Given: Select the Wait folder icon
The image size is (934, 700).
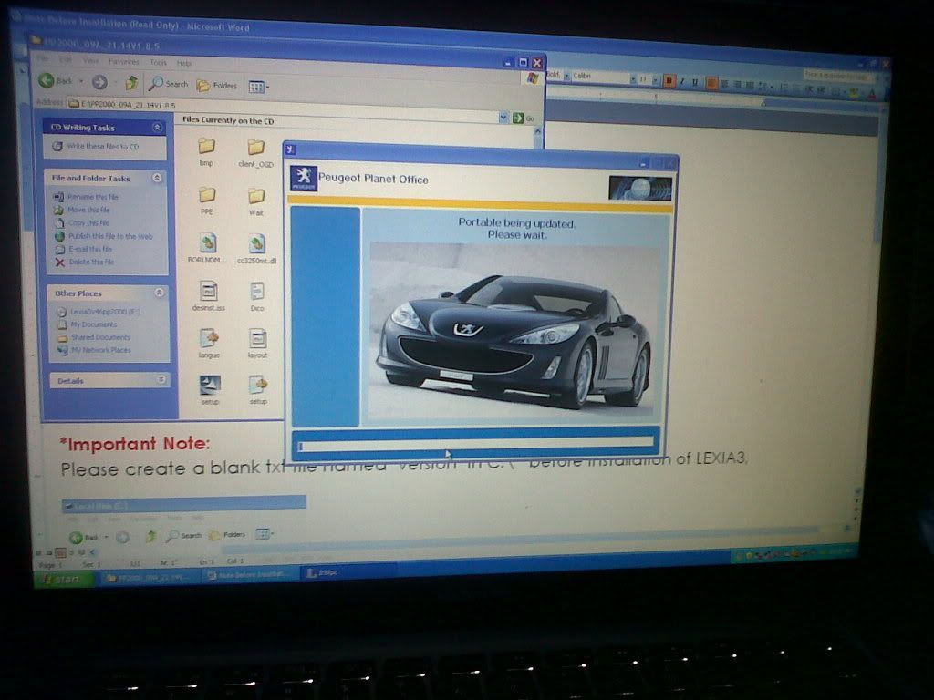Looking at the screenshot, I should tap(256, 196).
